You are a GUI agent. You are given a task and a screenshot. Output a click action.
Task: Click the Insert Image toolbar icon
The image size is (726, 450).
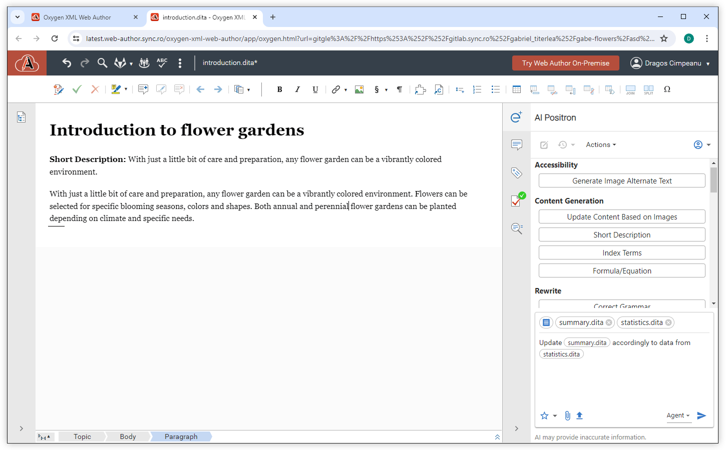tap(359, 89)
